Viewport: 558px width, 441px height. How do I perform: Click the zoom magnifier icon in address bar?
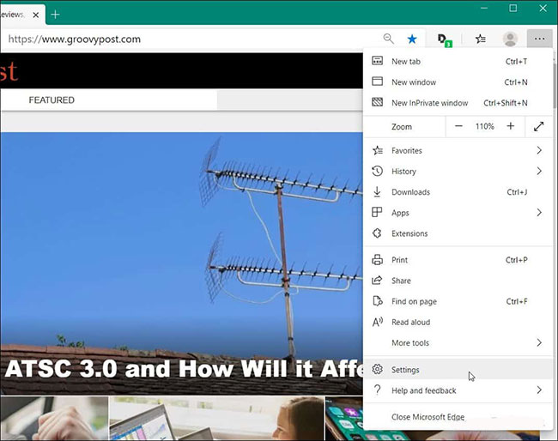tap(389, 39)
